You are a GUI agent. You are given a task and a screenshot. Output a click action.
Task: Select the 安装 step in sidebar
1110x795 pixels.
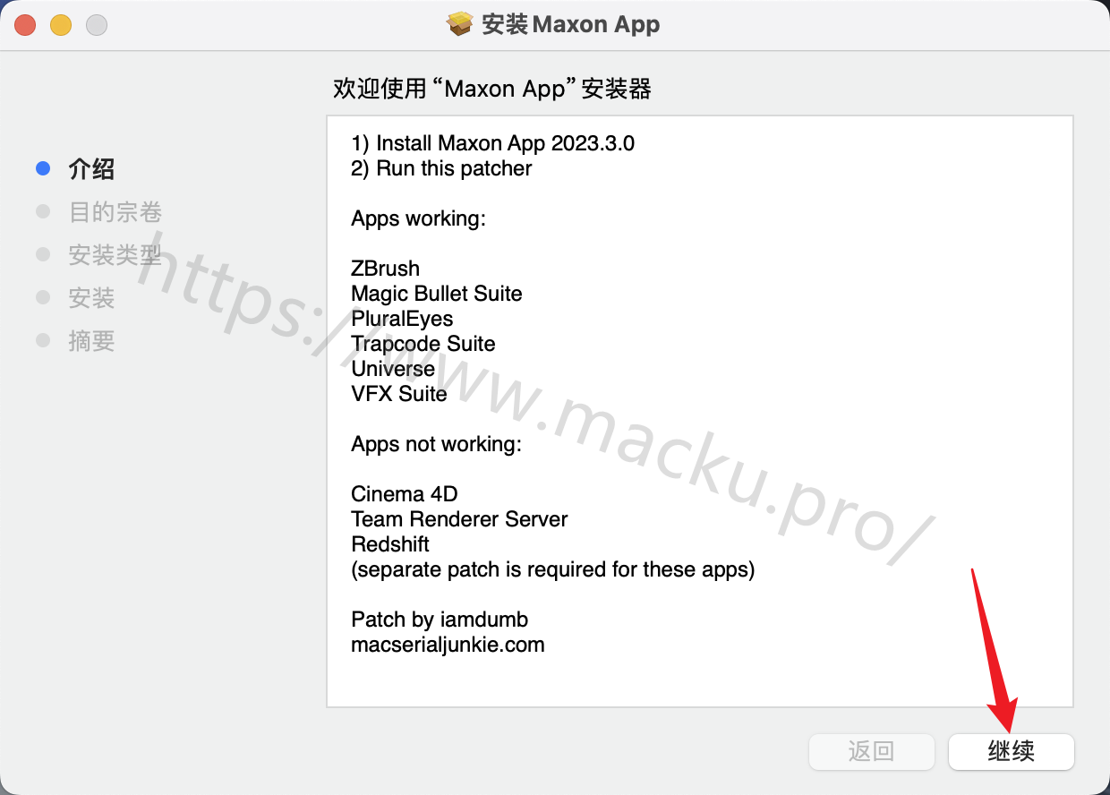click(x=91, y=298)
